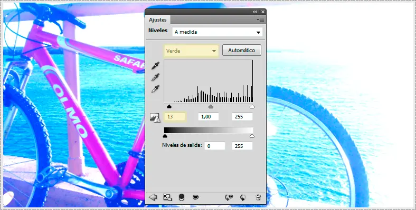
Task: Open the Verde channel dropdown
Action: (191, 51)
